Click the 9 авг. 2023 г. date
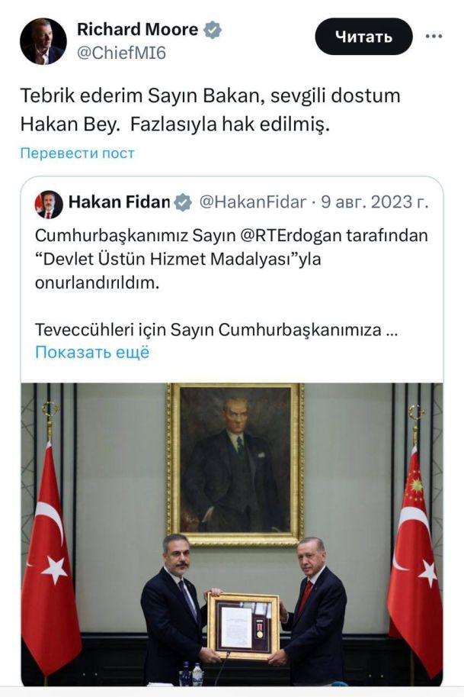Viewport: 464px width, 697px height. [374, 202]
